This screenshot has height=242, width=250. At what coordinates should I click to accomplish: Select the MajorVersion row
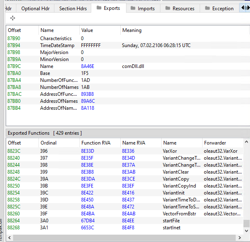(x=128, y=52)
